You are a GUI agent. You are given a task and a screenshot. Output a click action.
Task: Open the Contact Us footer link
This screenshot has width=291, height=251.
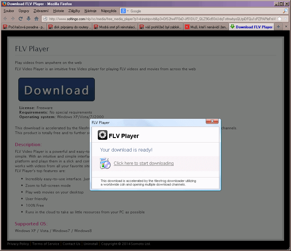tap(71, 244)
